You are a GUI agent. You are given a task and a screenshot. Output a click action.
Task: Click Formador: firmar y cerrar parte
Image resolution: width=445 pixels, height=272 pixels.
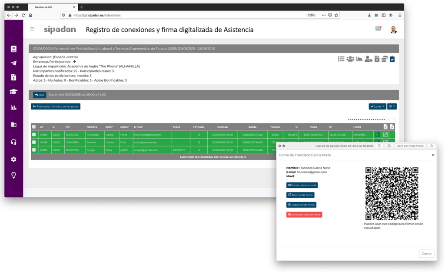pos(56,106)
